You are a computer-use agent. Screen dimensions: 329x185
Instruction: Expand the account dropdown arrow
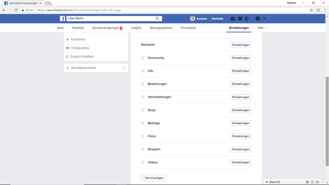point(264,18)
